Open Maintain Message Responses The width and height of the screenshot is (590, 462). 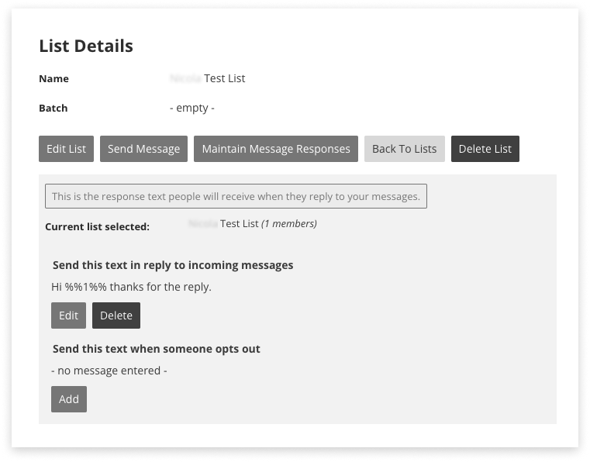pyautogui.click(x=276, y=149)
